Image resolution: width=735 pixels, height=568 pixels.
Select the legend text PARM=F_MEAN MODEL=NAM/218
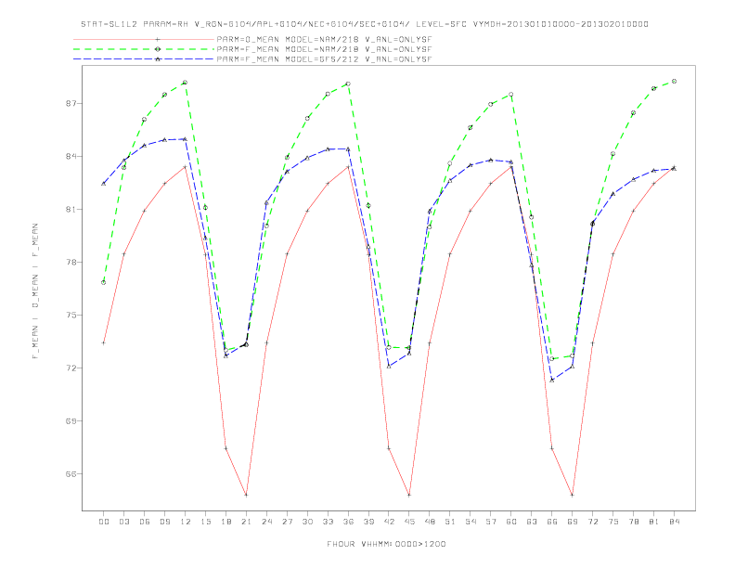coord(288,49)
